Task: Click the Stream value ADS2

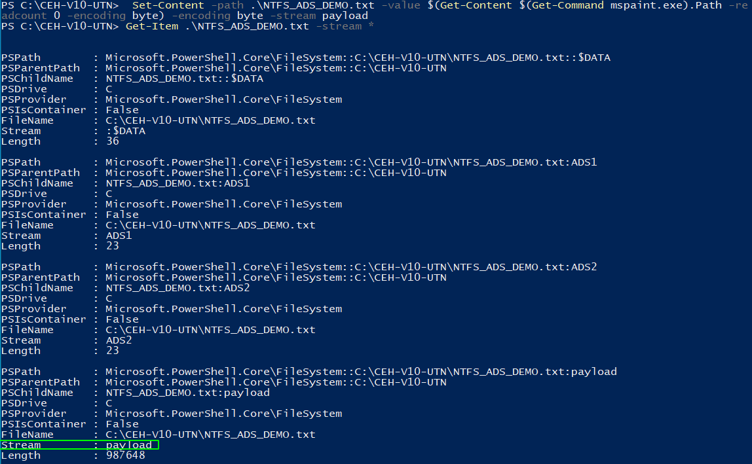Action: 119,340
